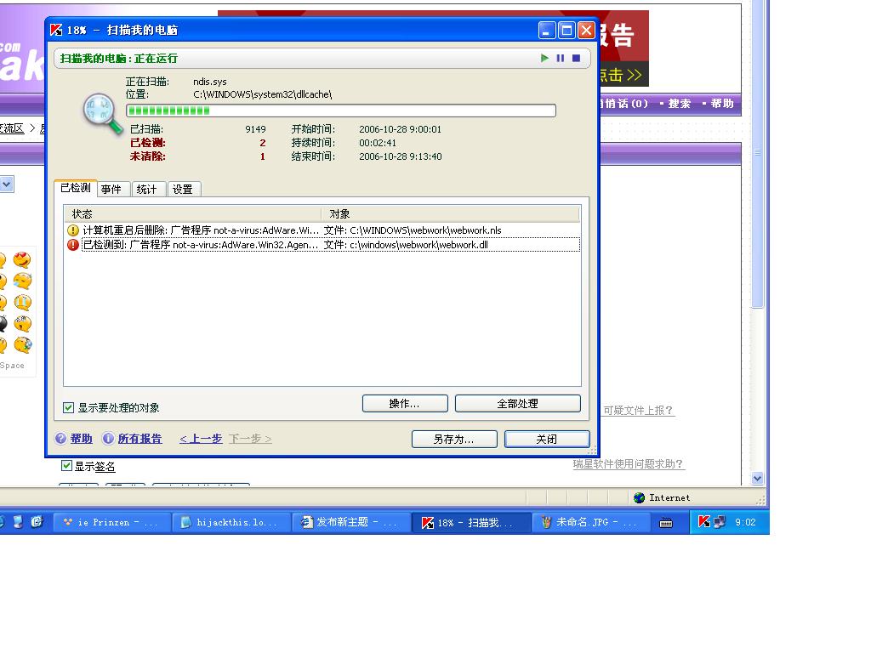Click the browser scrollbar down arrow
This screenshot has height=653, width=871.
point(757,478)
